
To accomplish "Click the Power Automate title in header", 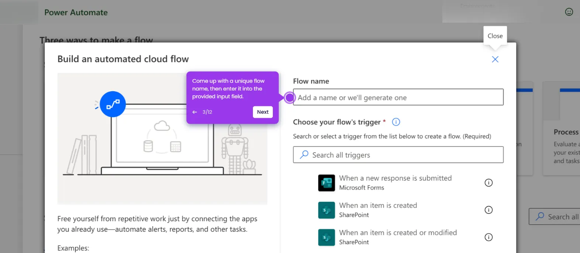I will (76, 13).
